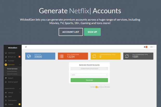Click the list icon on Total Generations card
The image size is (161, 107).
point(62,56)
